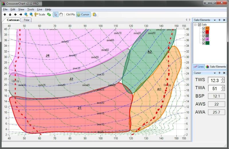
Task: Pin the Cursor panel
Action: click(219, 73)
